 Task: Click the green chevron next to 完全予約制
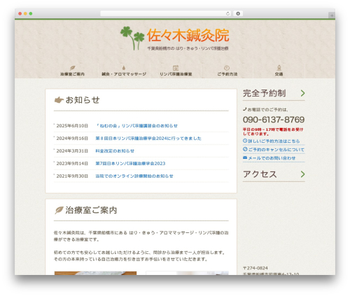(302, 93)
